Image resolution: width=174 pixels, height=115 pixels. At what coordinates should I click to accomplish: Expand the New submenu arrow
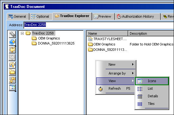(133, 64)
